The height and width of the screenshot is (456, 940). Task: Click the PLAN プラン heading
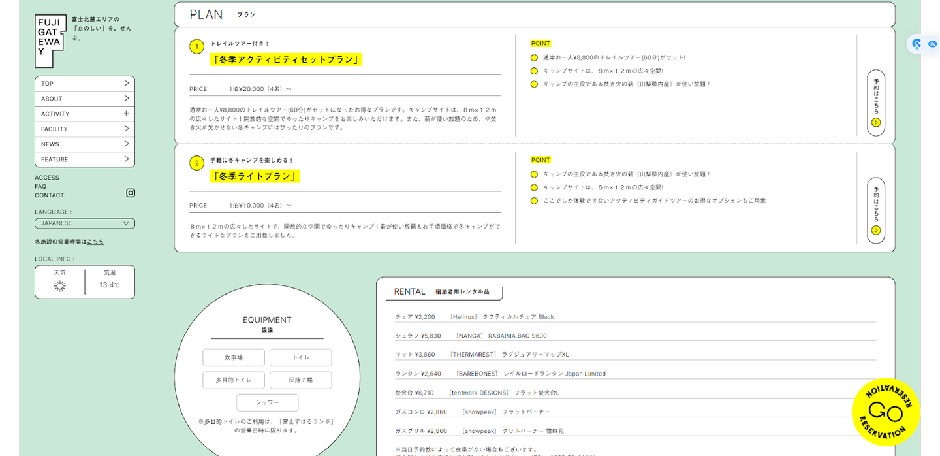click(223, 14)
